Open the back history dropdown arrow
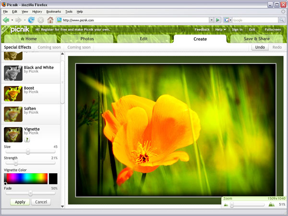The width and height of the screenshot is (288, 216). pyautogui.click(x=12, y=20)
